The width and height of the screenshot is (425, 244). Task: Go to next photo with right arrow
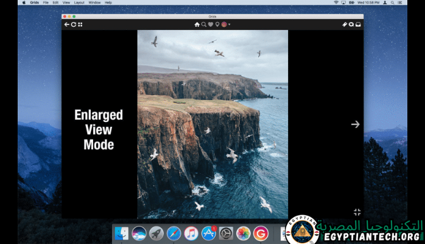(356, 124)
